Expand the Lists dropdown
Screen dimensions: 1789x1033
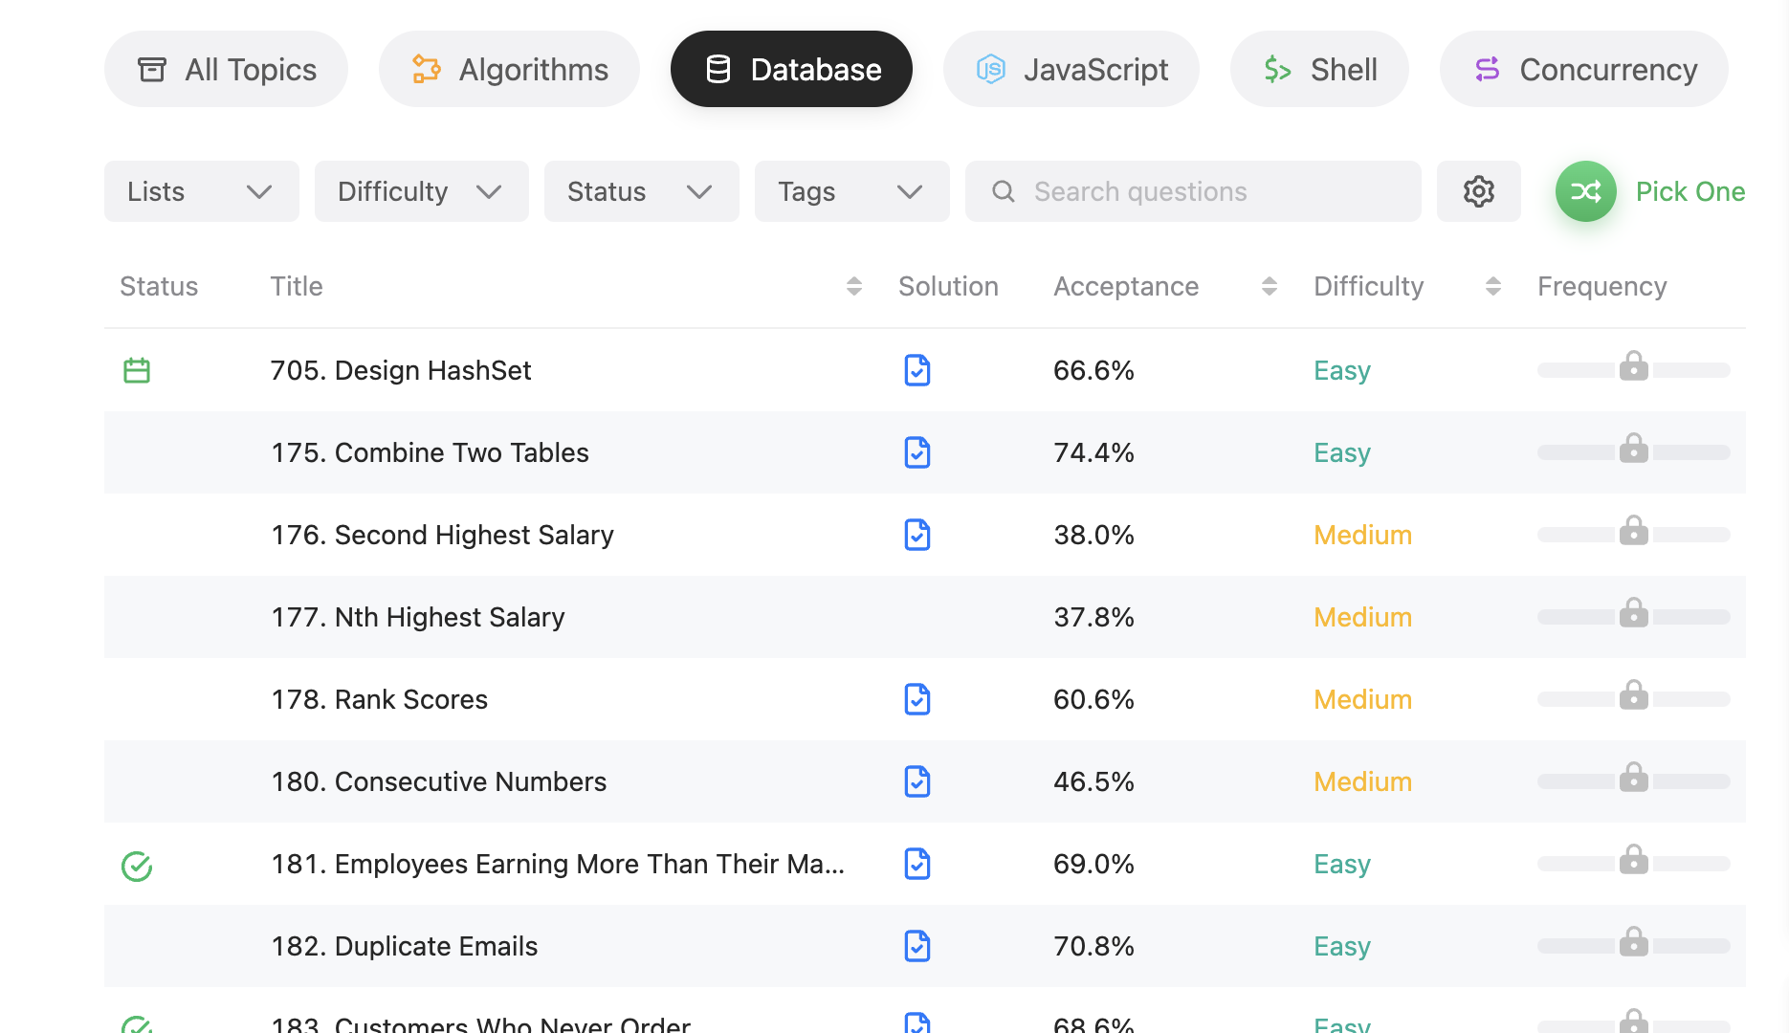point(201,191)
